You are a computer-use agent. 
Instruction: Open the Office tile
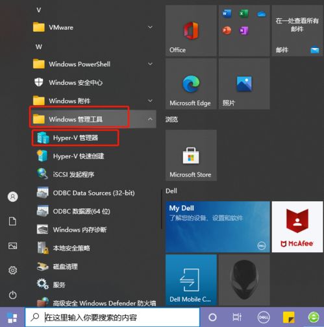(x=191, y=31)
